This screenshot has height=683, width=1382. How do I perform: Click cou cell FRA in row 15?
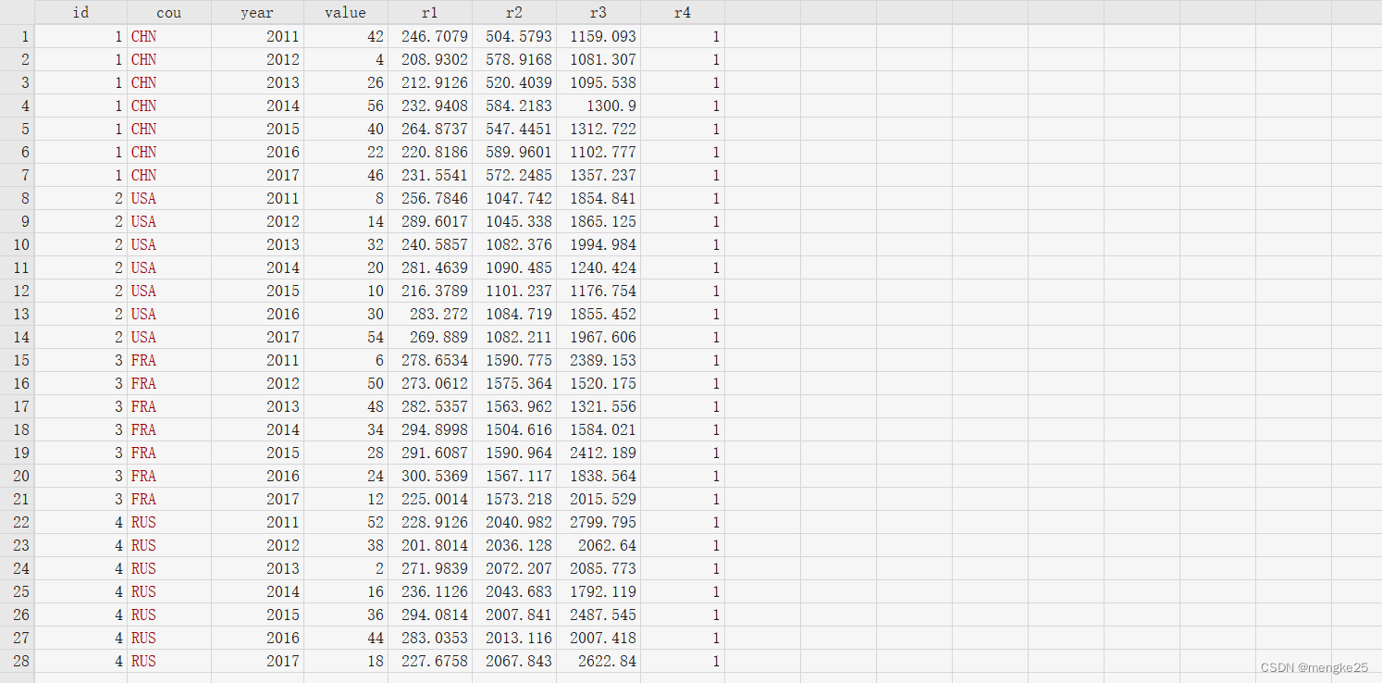pos(169,360)
